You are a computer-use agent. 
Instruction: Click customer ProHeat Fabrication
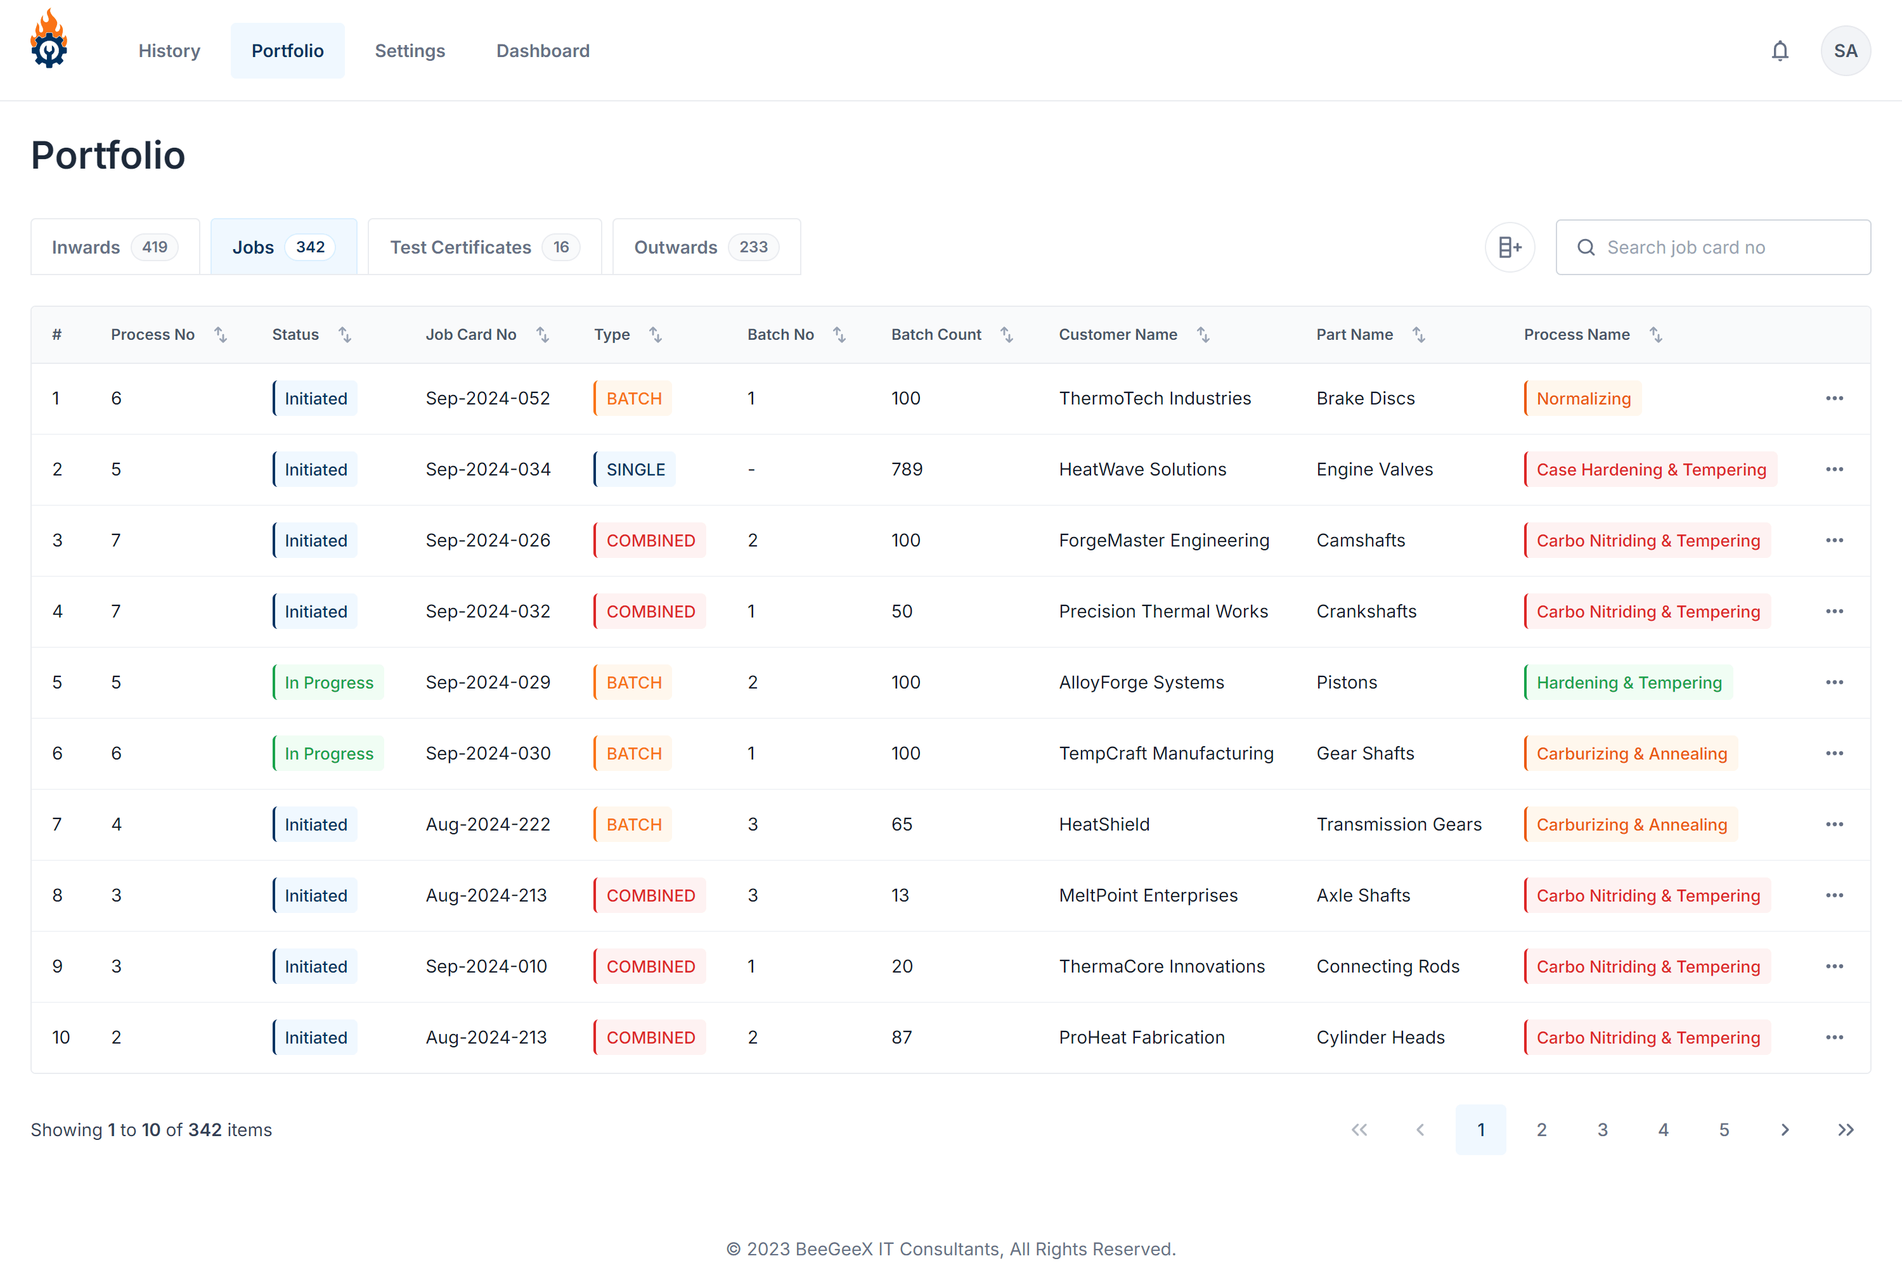(x=1142, y=1037)
